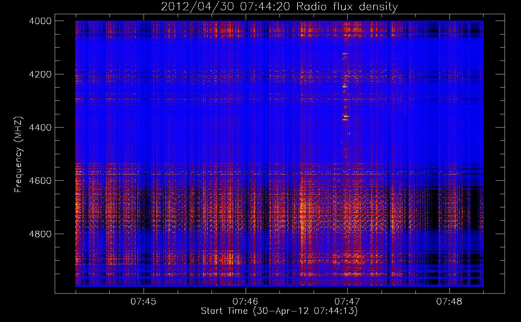Click the '07:46' time axis label
Viewport: 521px width, 322px height.
[245, 301]
